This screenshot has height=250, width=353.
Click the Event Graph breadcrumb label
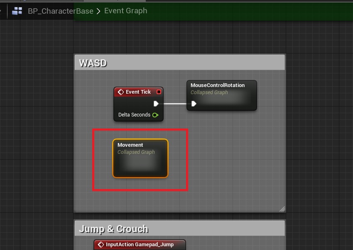(125, 11)
